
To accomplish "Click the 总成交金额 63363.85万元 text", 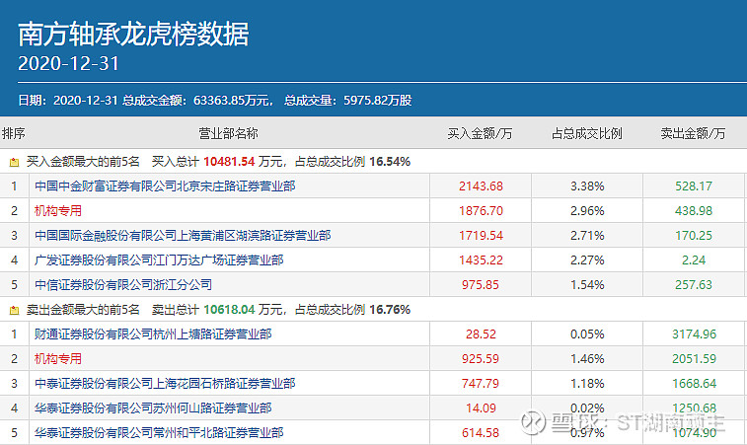I will [x=198, y=101].
